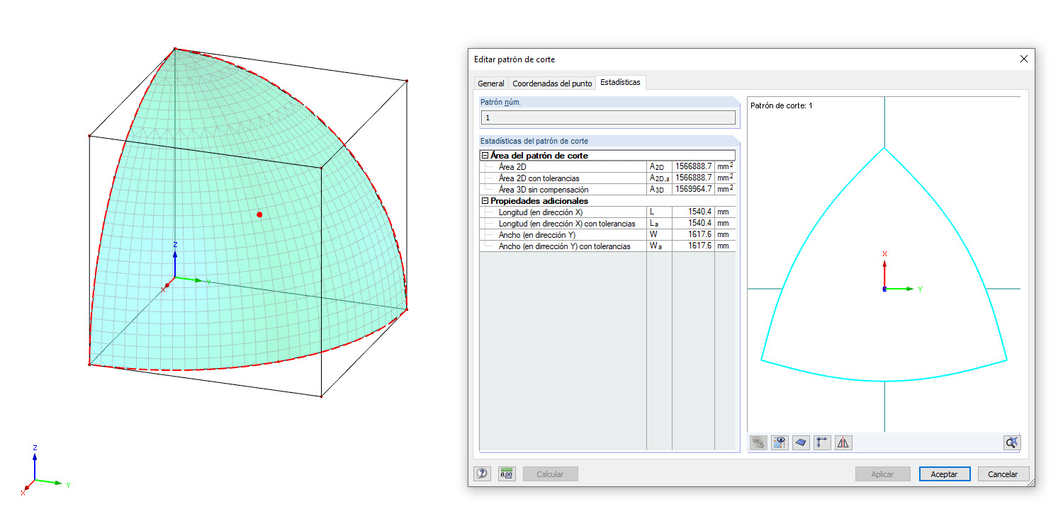Click the Patrón núm. input field
Viewport: 1063px width, 516px height.
608,117
